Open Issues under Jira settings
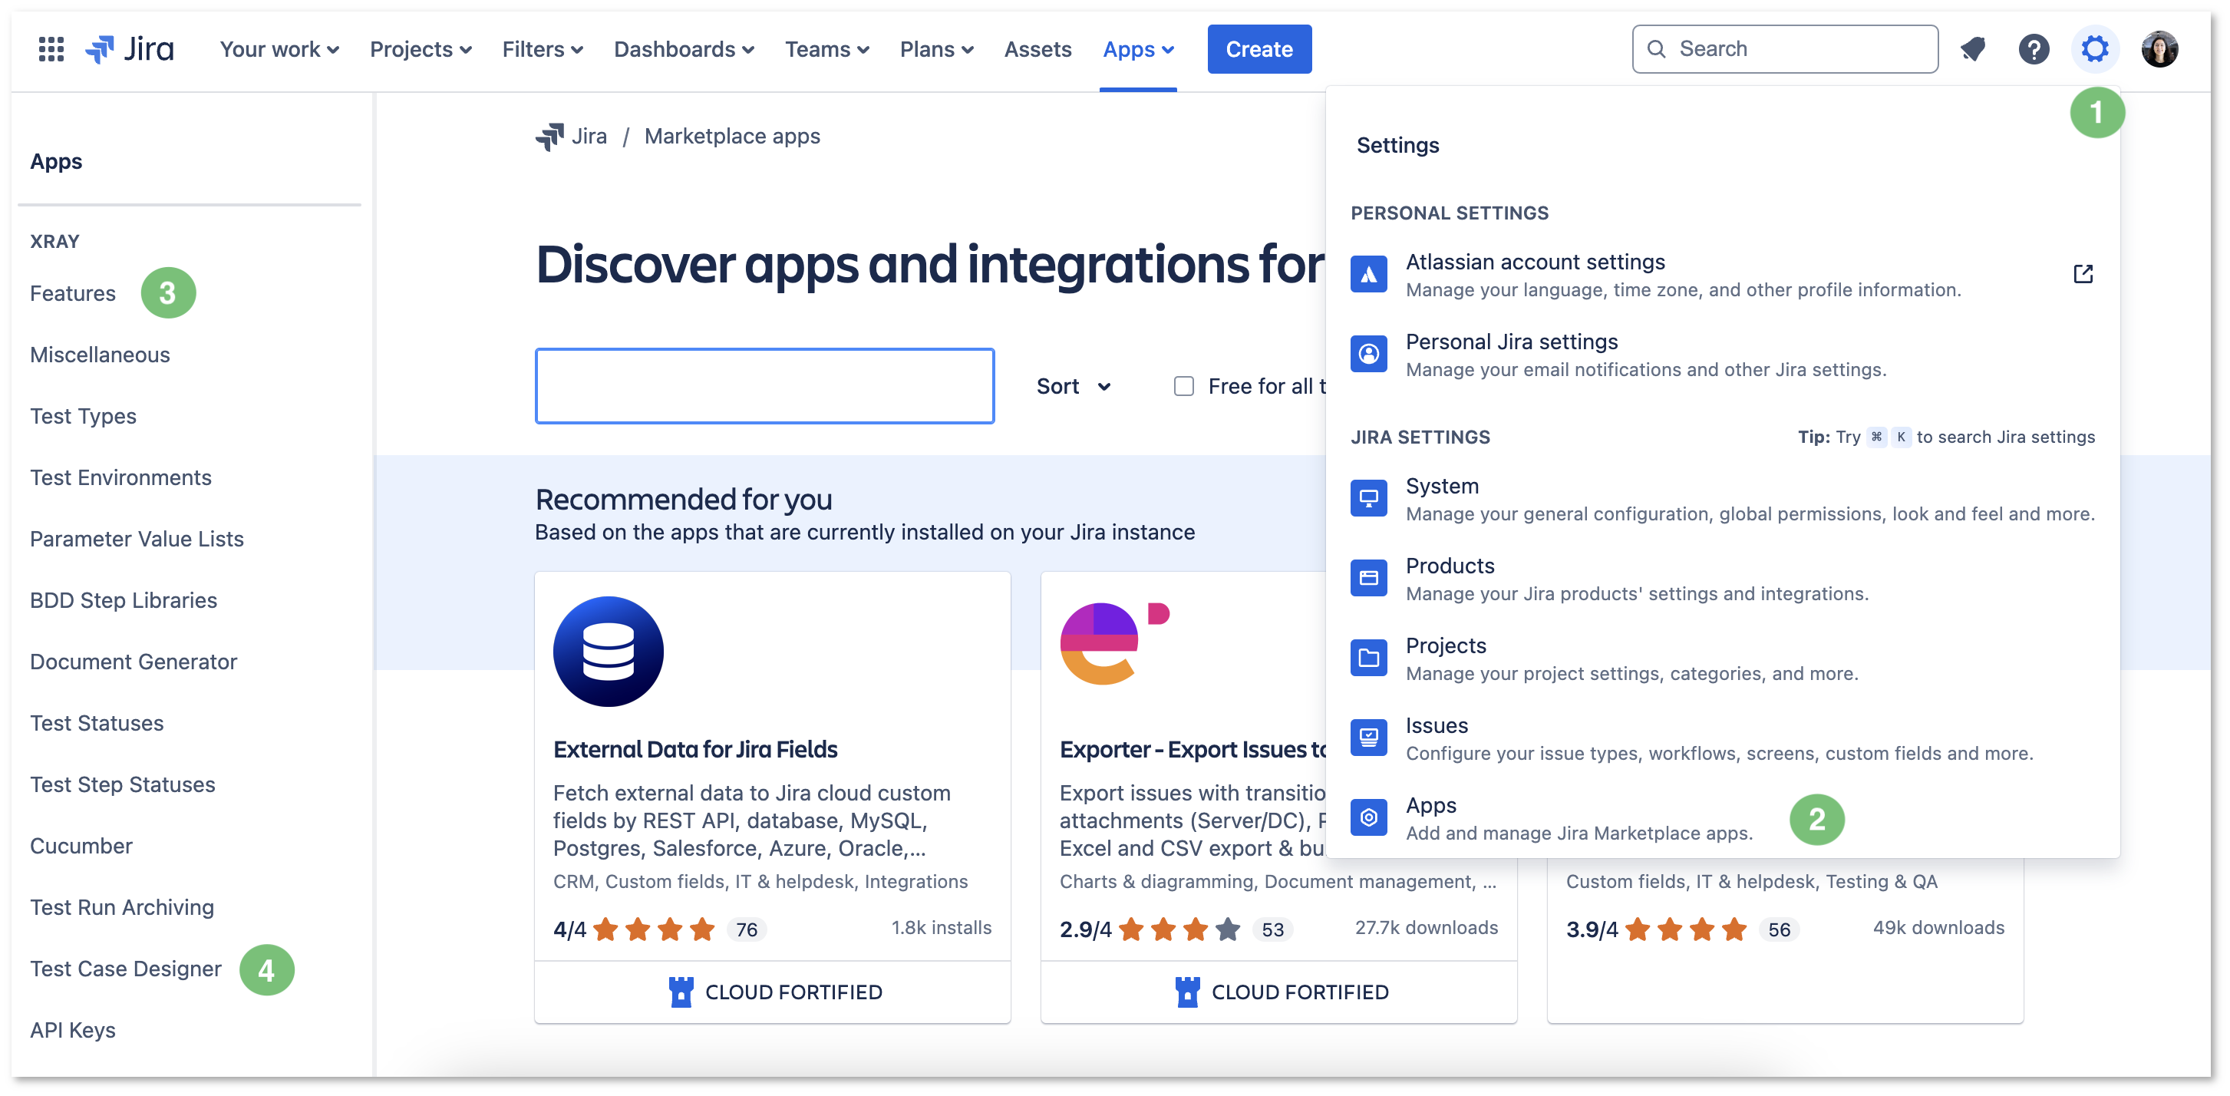This screenshot has width=2230, height=1096. pyautogui.click(x=1722, y=738)
